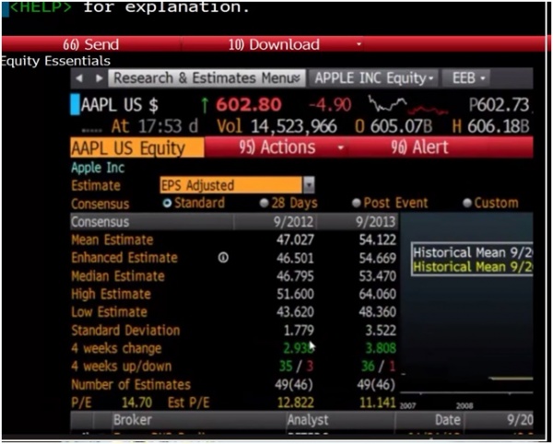
Task: Open the EPS Adjusted estimate dropdown arrow
Action: coord(309,185)
